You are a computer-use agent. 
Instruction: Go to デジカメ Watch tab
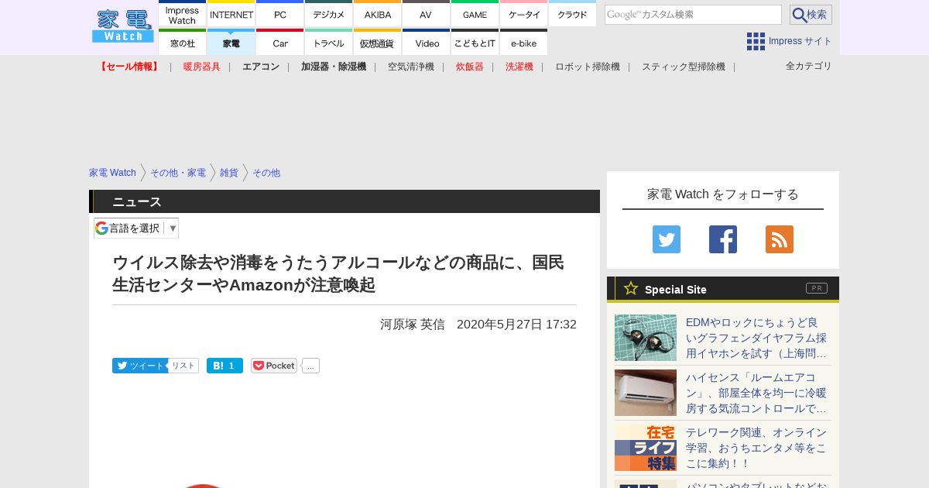point(328,15)
